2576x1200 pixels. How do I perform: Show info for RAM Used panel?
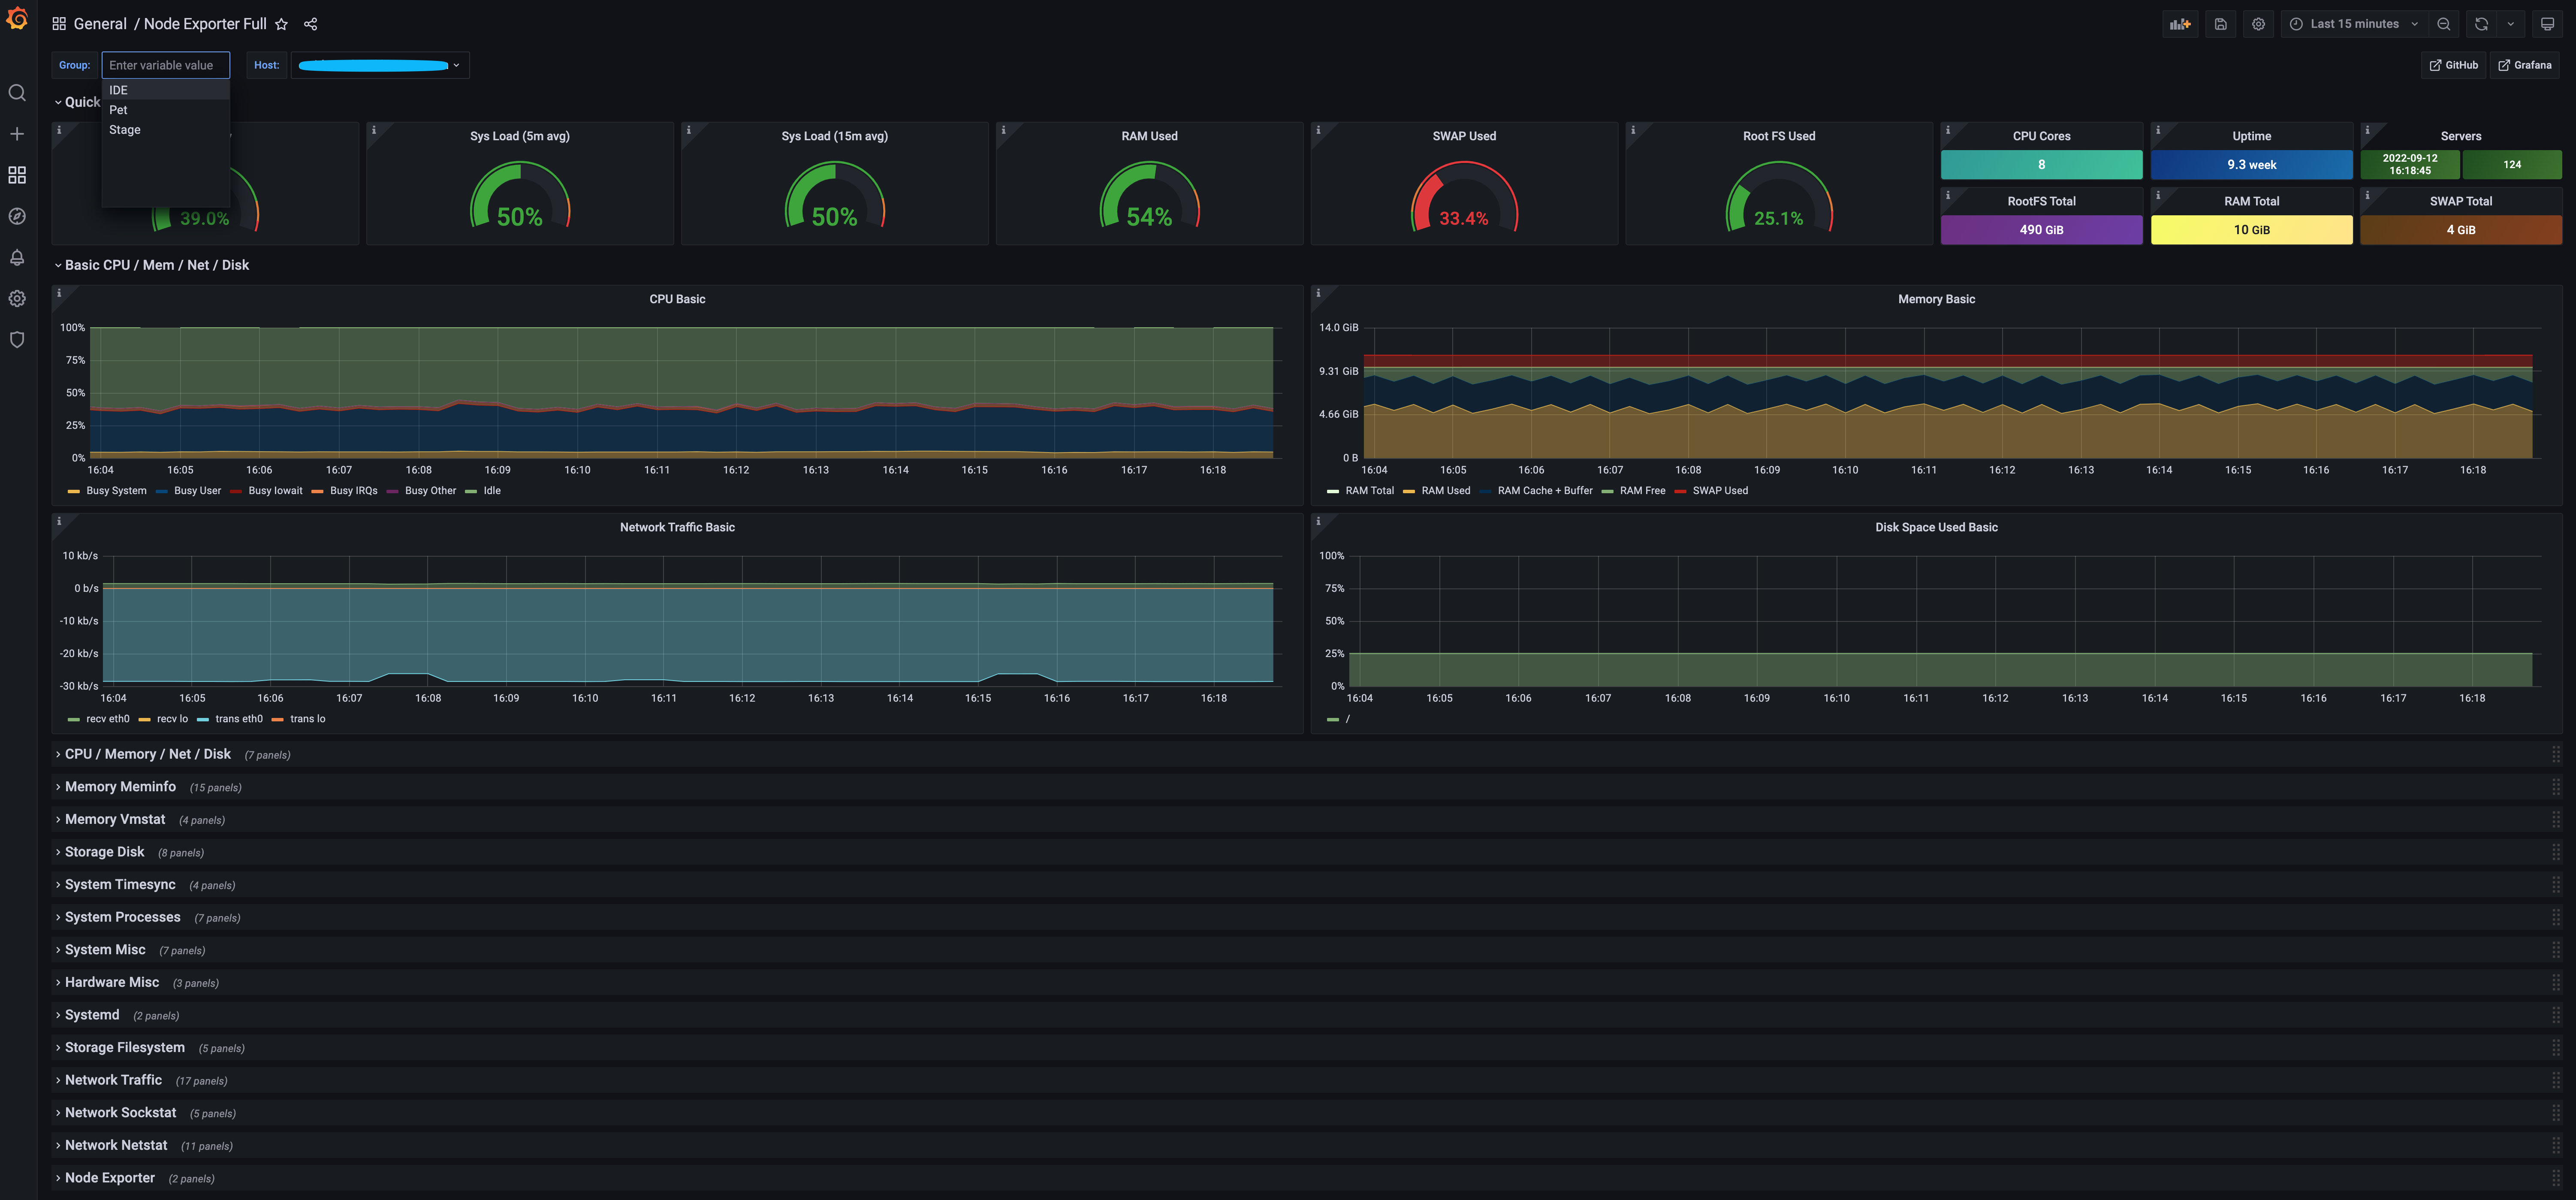click(x=1003, y=130)
